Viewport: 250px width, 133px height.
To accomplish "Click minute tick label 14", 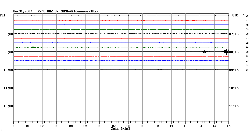I will (x=214, y=126).
